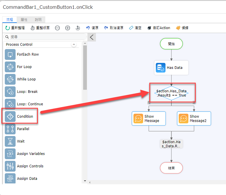This screenshot has width=226, height=195.
Task: Collapse the Process Control section
Action: tap(74, 44)
